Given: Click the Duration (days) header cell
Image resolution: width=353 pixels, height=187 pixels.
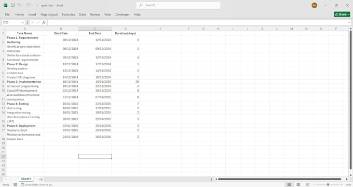Looking at the screenshot, I should [126, 33].
